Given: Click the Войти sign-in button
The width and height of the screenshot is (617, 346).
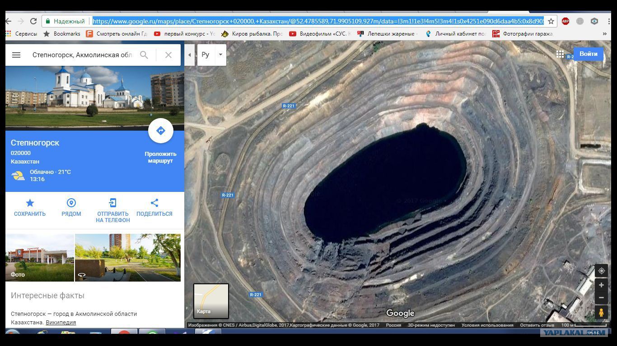Looking at the screenshot, I should tap(588, 54).
